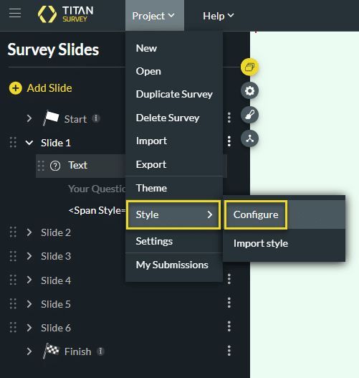
Task: Select Delete Survey menu entry
Action: pos(174,118)
